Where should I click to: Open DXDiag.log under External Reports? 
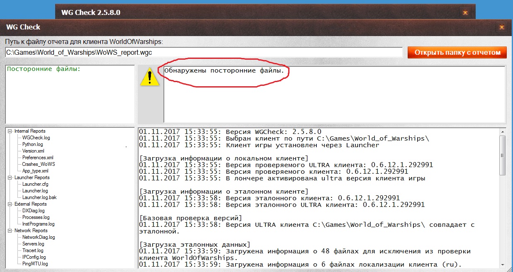pyautogui.click(x=33, y=211)
